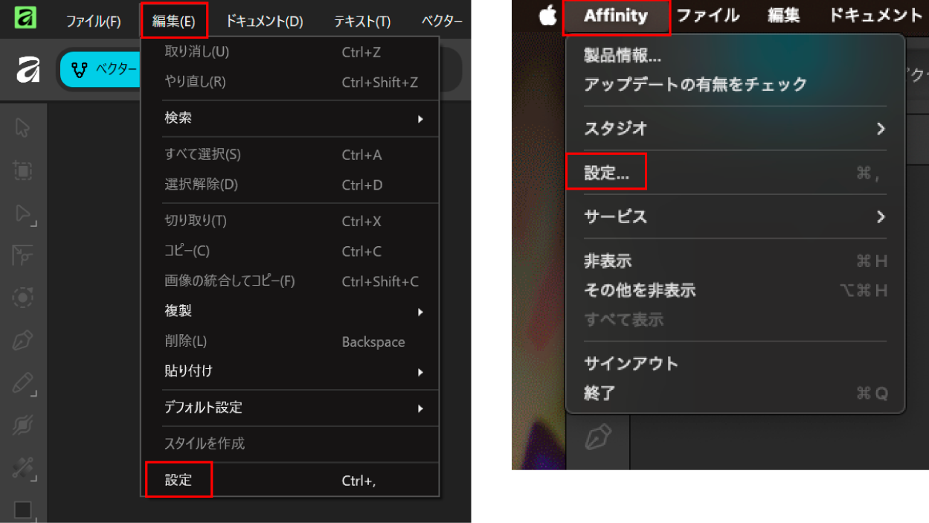Click the green Affinity app logo icon
The image size is (929, 523).
click(26, 18)
